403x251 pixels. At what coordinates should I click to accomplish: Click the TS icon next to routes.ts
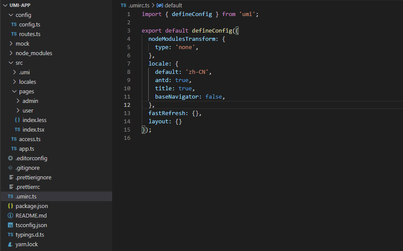(x=14, y=34)
